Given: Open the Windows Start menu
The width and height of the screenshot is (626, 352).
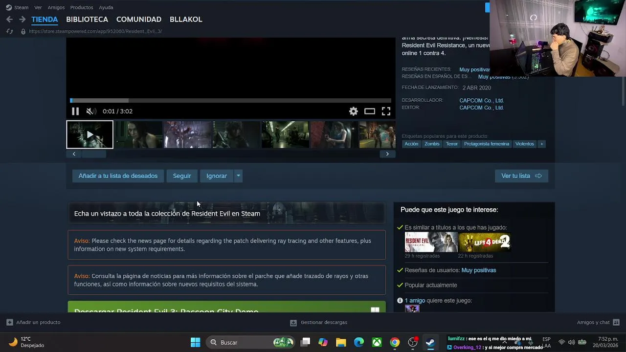Looking at the screenshot, I should coord(195,343).
